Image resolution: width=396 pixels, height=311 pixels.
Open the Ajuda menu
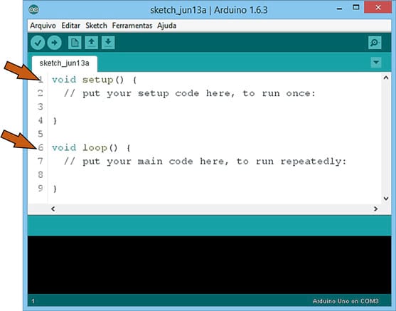click(x=166, y=26)
